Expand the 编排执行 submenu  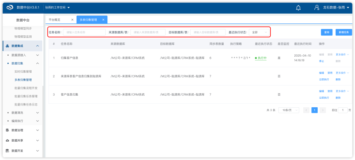point(38,121)
